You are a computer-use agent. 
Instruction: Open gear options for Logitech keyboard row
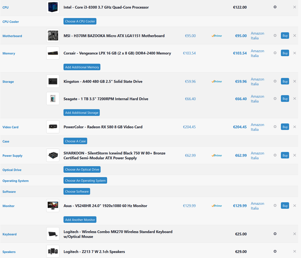(275, 234)
